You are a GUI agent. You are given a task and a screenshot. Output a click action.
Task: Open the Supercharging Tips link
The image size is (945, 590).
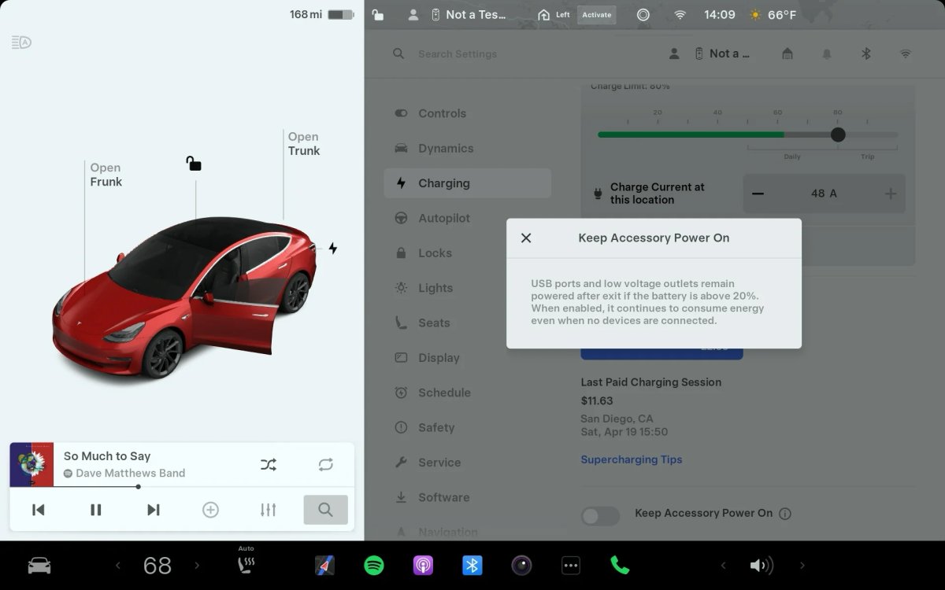(632, 459)
